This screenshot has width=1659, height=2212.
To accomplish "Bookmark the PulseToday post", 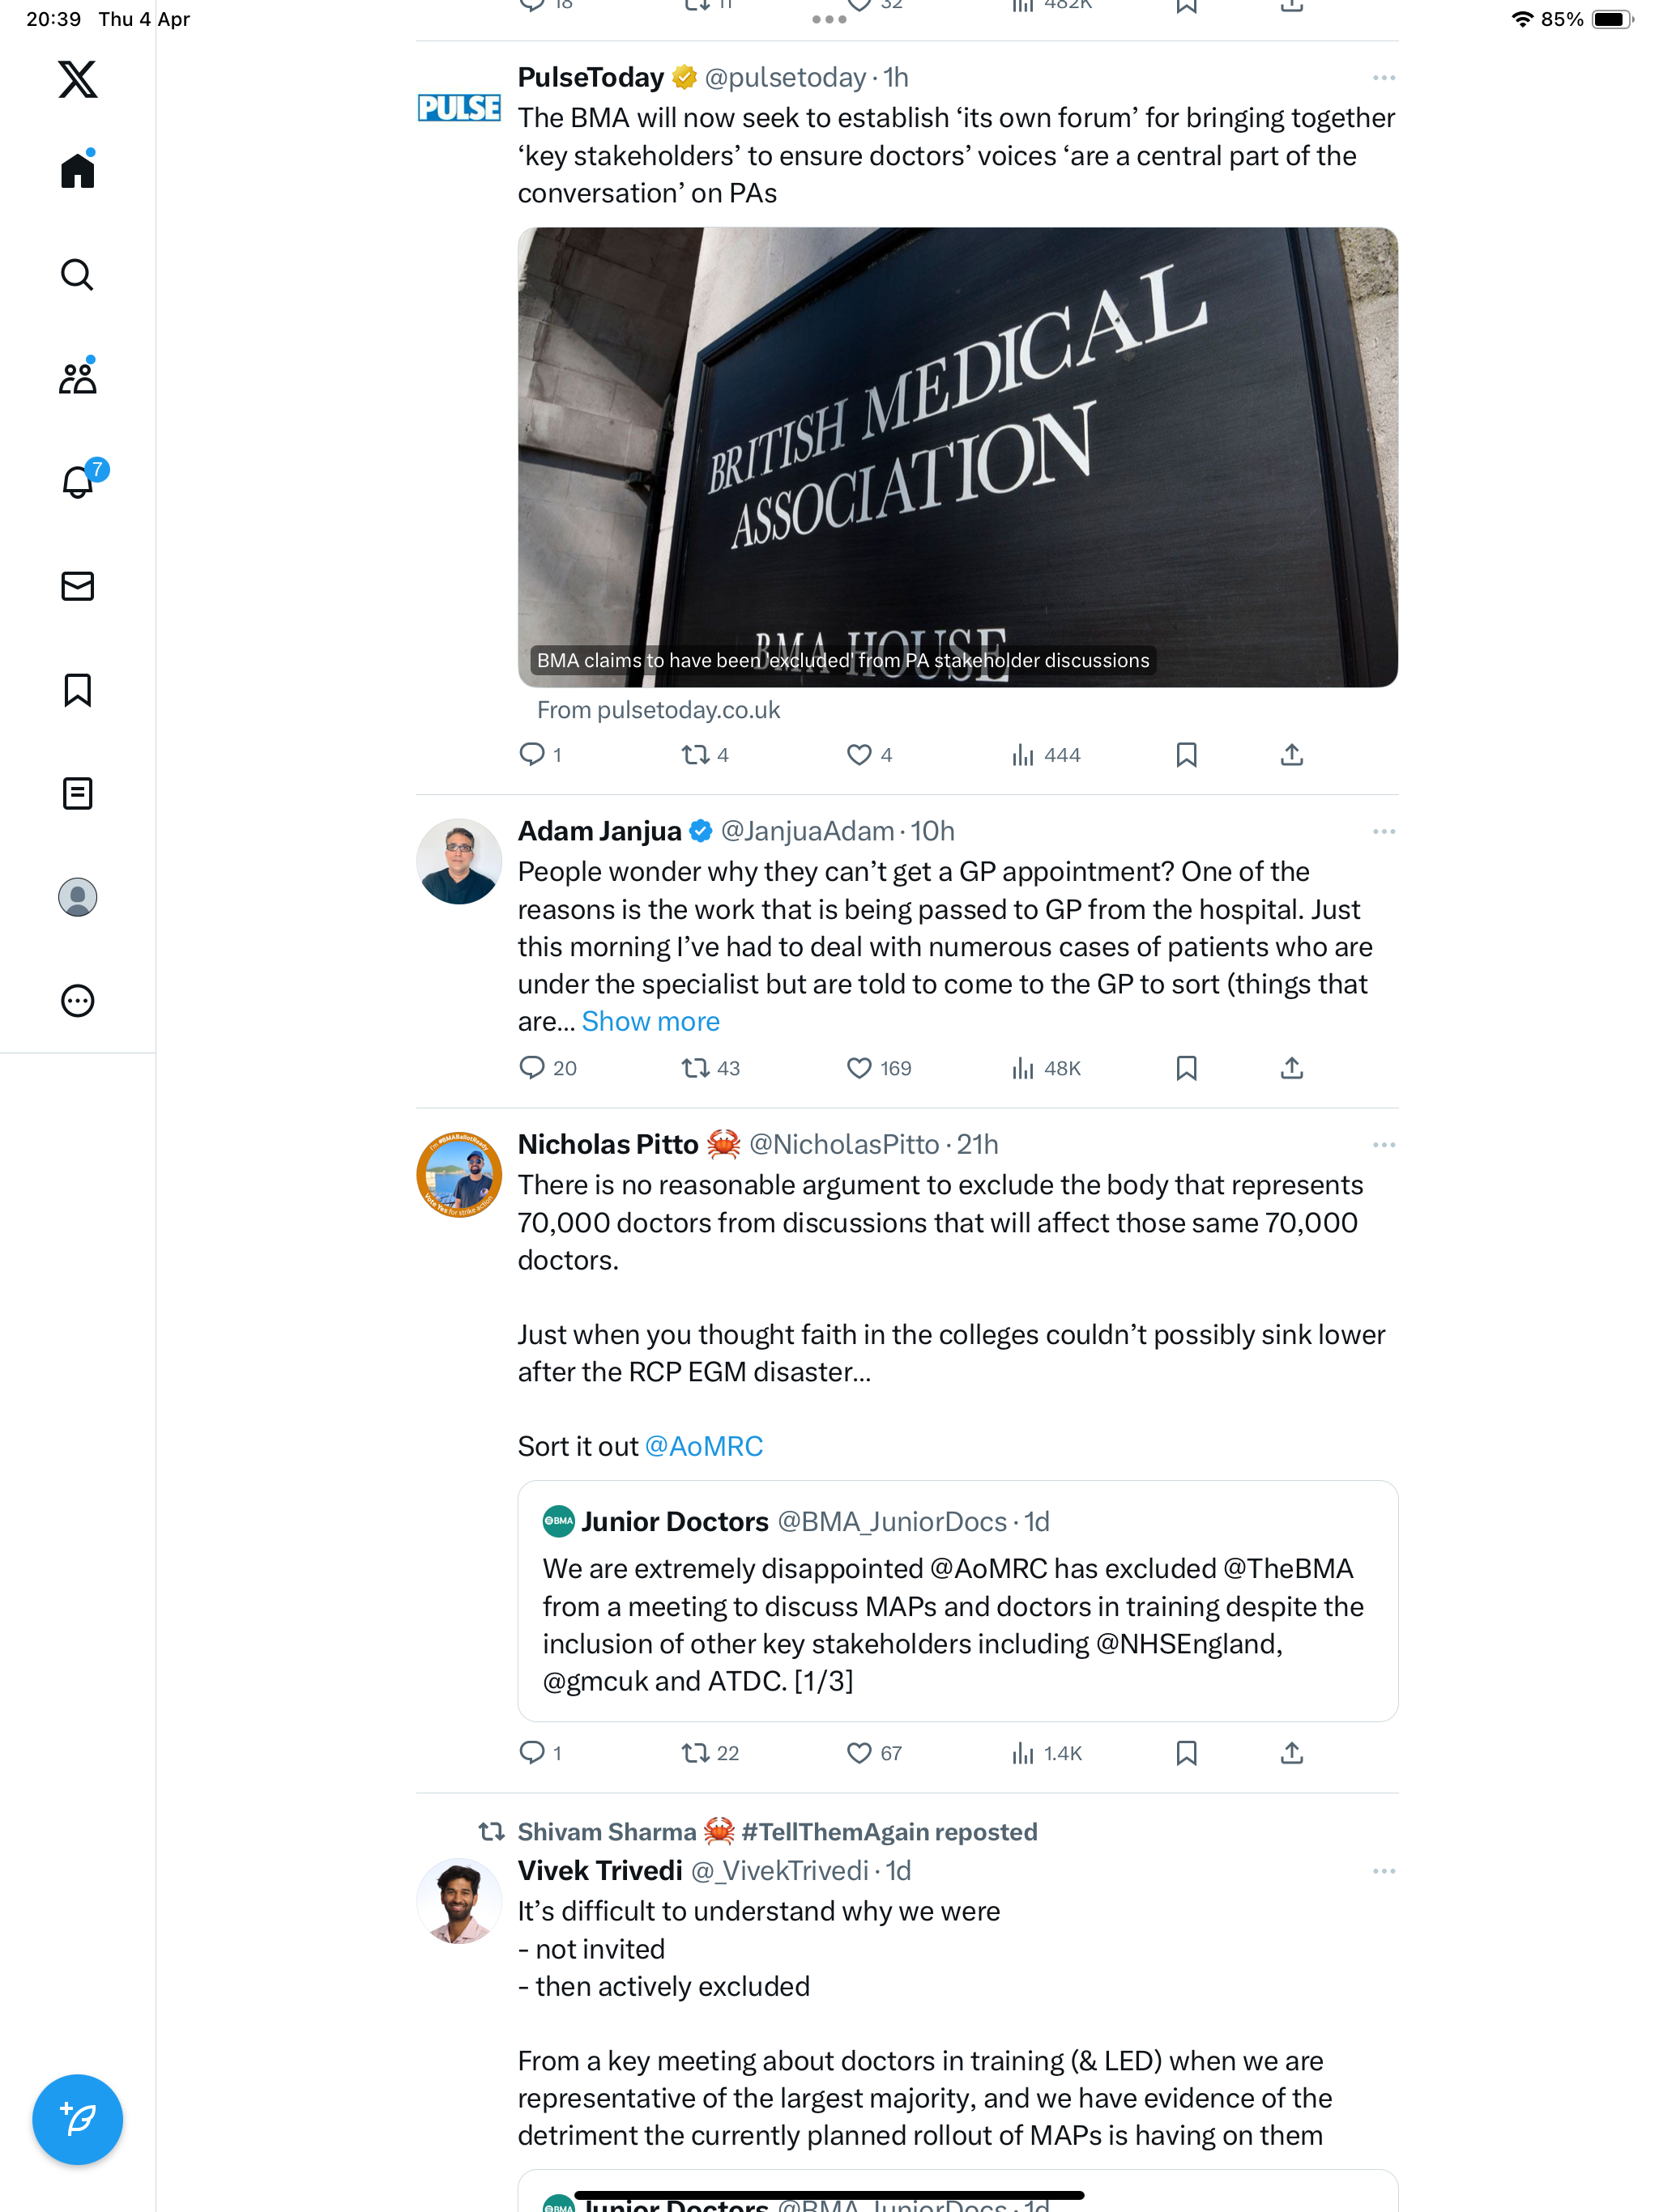I will (x=1187, y=755).
